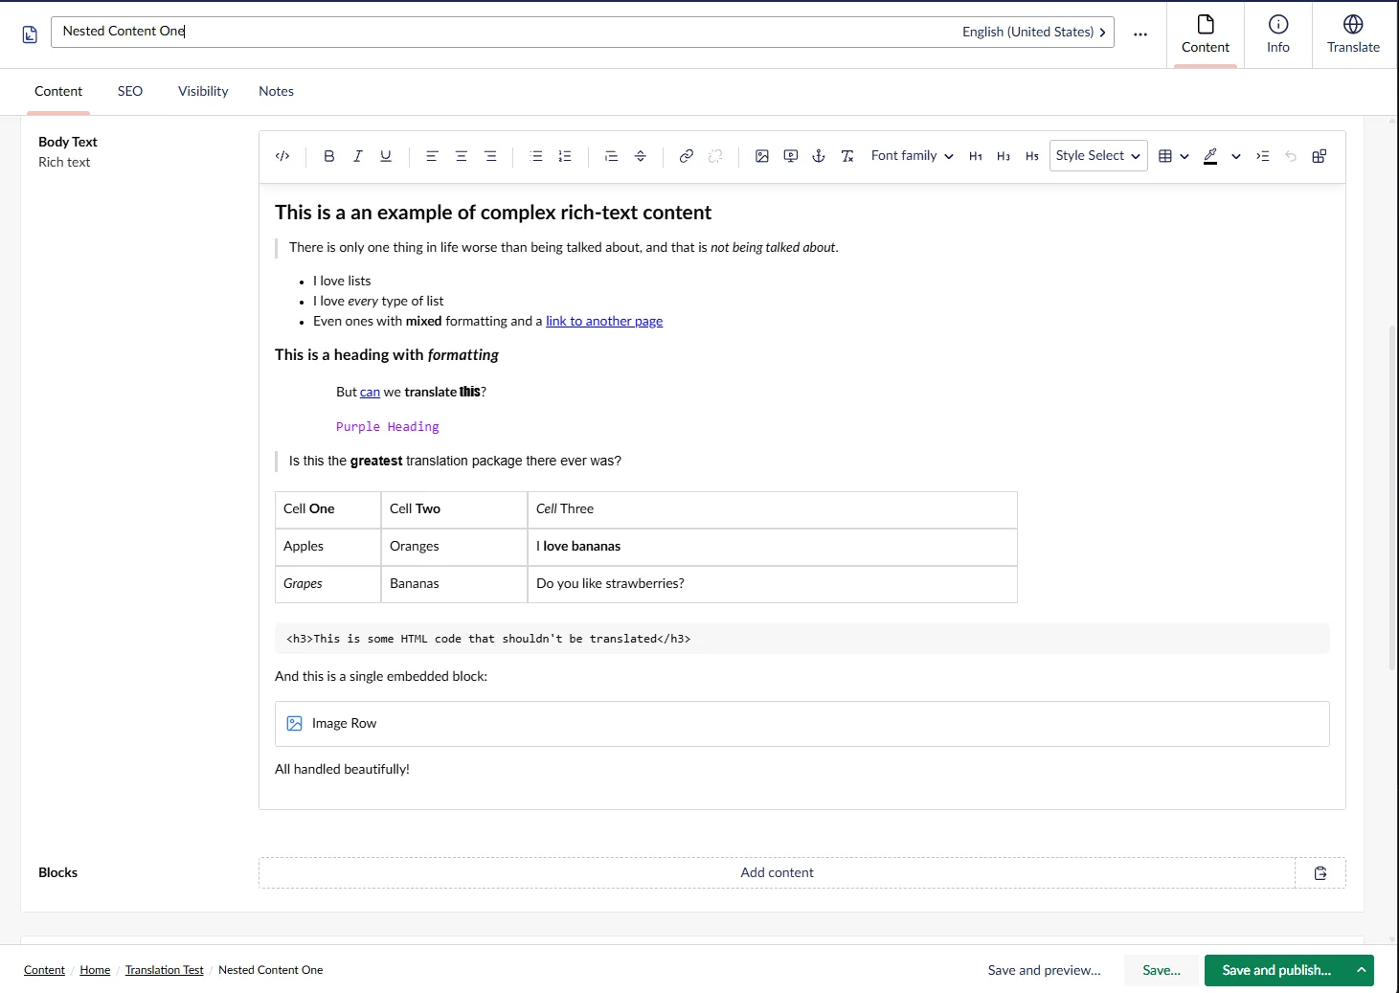Click the document icon left of the name field
The height and width of the screenshot is (993, 1399).
click(30, 34)
